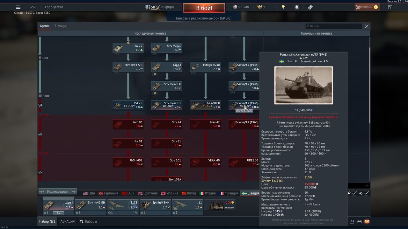Select the L-62 ANTI II vehicle

(x=205, y=105)
